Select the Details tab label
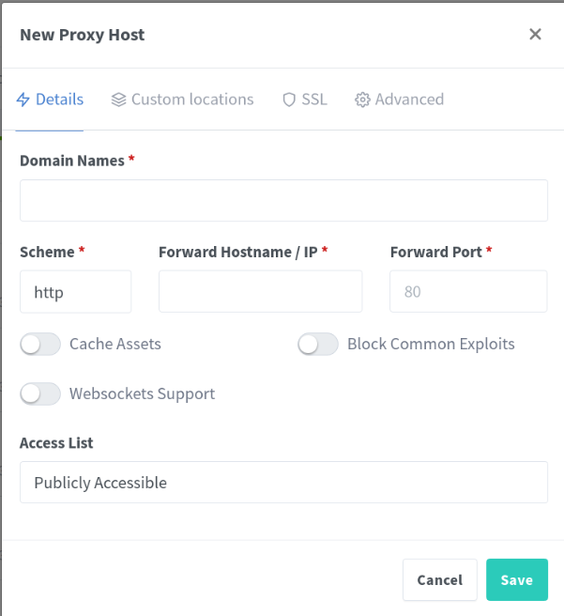Image resolution: width=564 pixels, height=616 pixels. [59, 100]
